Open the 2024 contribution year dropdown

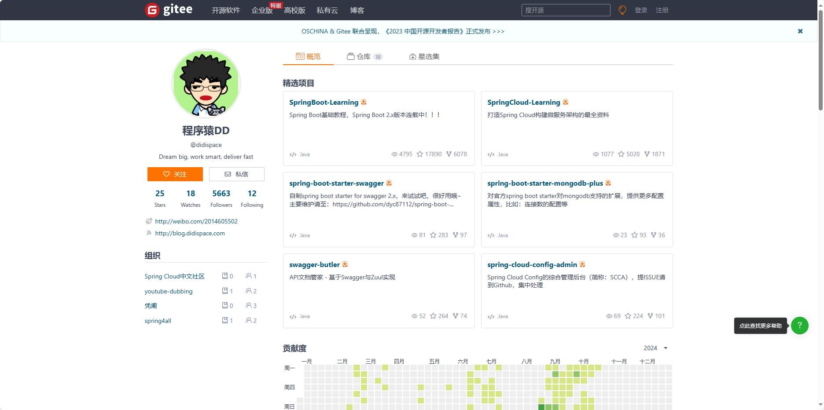[655, 348]
